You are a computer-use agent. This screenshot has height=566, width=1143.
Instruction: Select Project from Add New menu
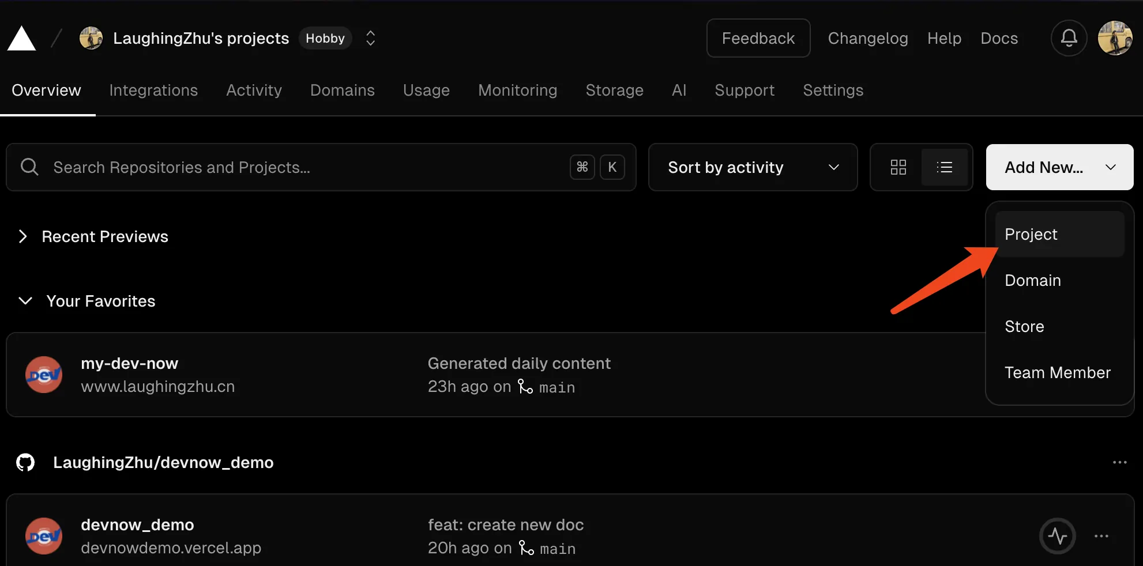coord(1060,234)
